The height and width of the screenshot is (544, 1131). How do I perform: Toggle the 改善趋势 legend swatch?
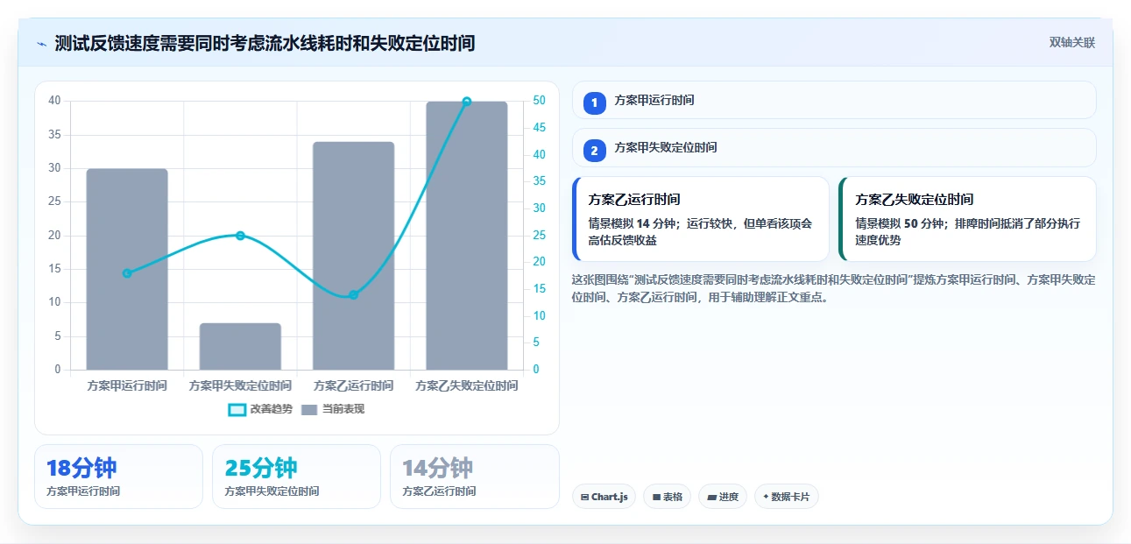click(237, 409)
